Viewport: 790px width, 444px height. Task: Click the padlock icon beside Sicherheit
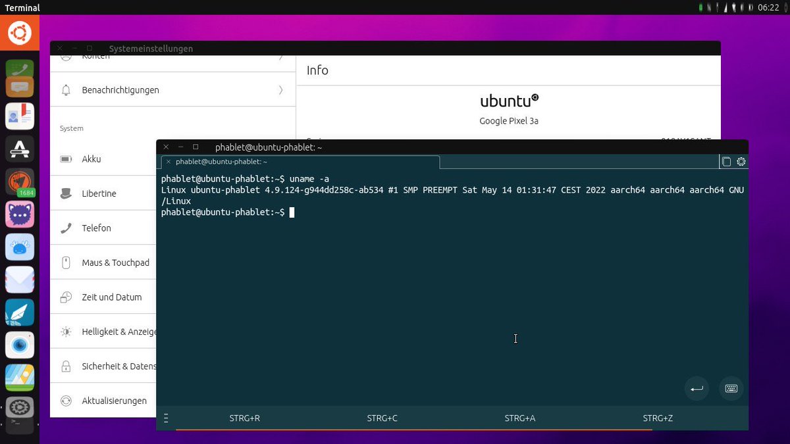pos(66,366)
